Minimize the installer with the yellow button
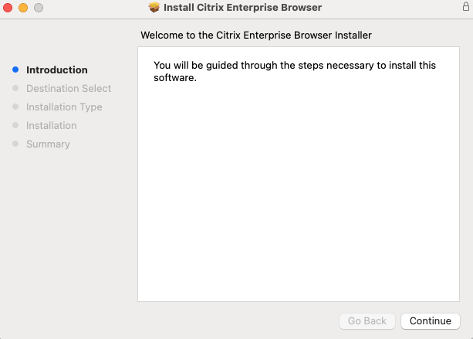 coord(23,8)
